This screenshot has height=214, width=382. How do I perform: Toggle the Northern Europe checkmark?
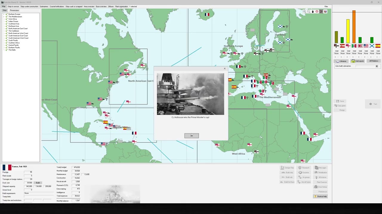click(x=6, y=14)
